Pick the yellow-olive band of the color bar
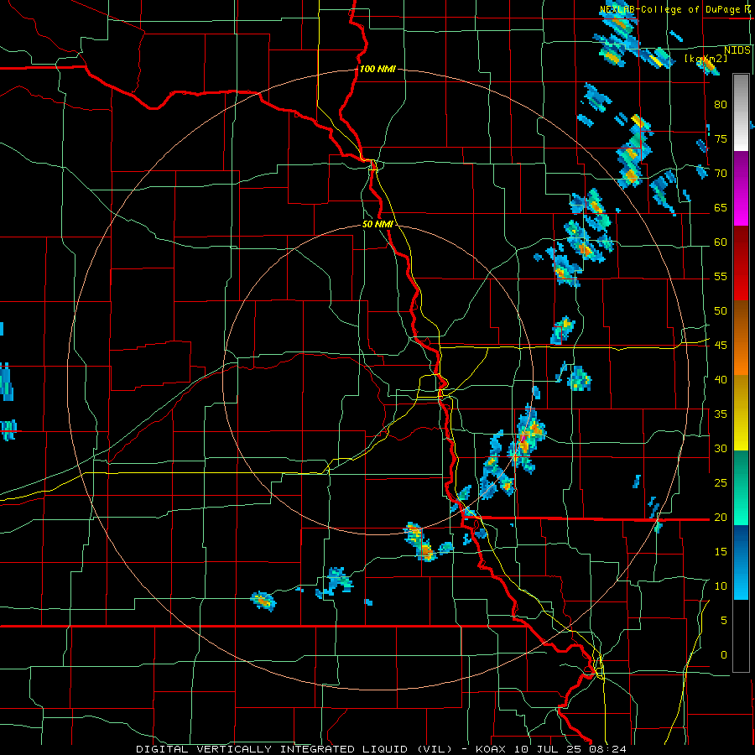Image resolution: width=755 pixels, height=755 pixels. pyautogui.click(x=741, y=413)
